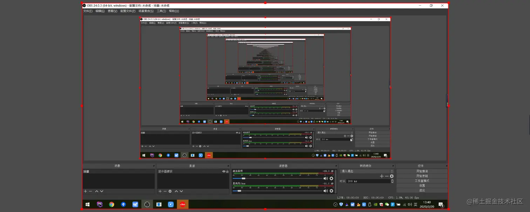Click taskbar clock showing 13:40
This screenshot has height=212, width=530.
427,205
